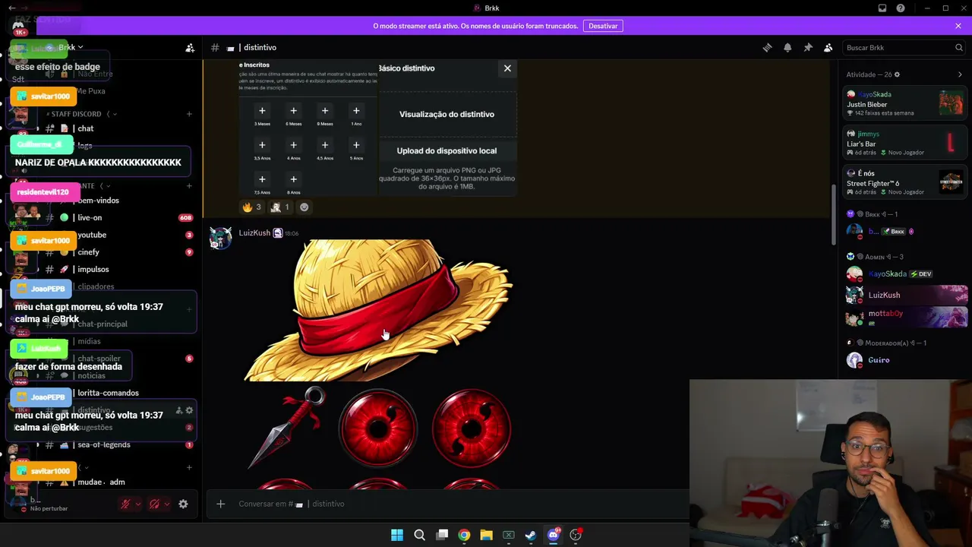Screen dimensions: 972x547
Task: Click the second reaction with count 1
Action: [280, 207]
